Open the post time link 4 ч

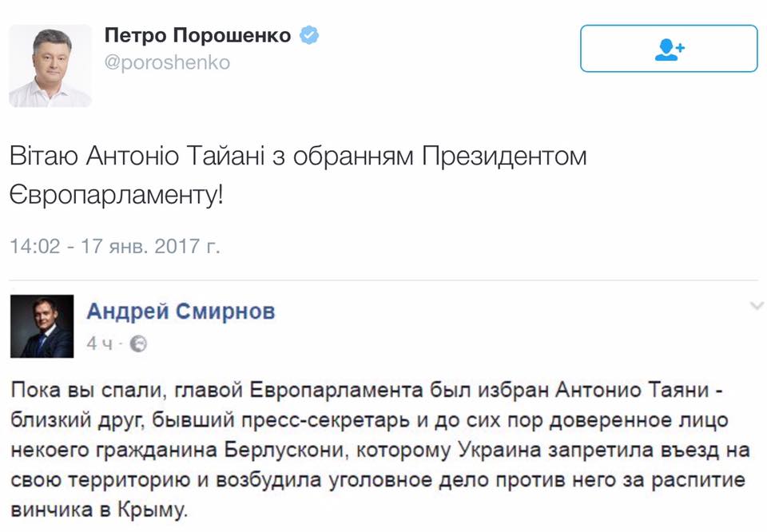100,343
